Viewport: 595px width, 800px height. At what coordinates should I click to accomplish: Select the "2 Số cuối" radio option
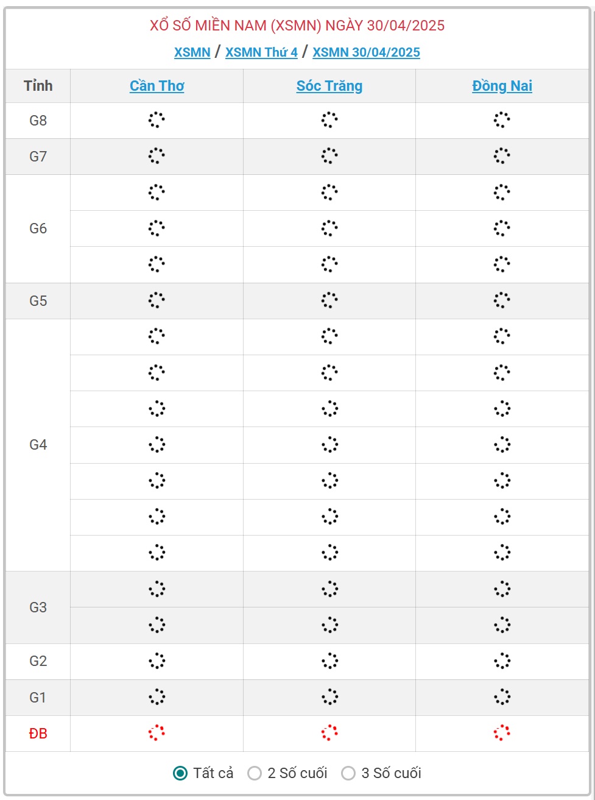[x=255, y=773]
